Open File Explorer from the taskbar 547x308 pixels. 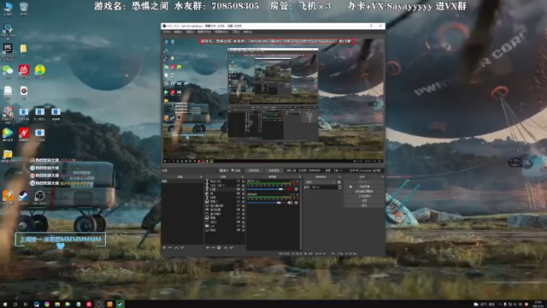point(57,305)
